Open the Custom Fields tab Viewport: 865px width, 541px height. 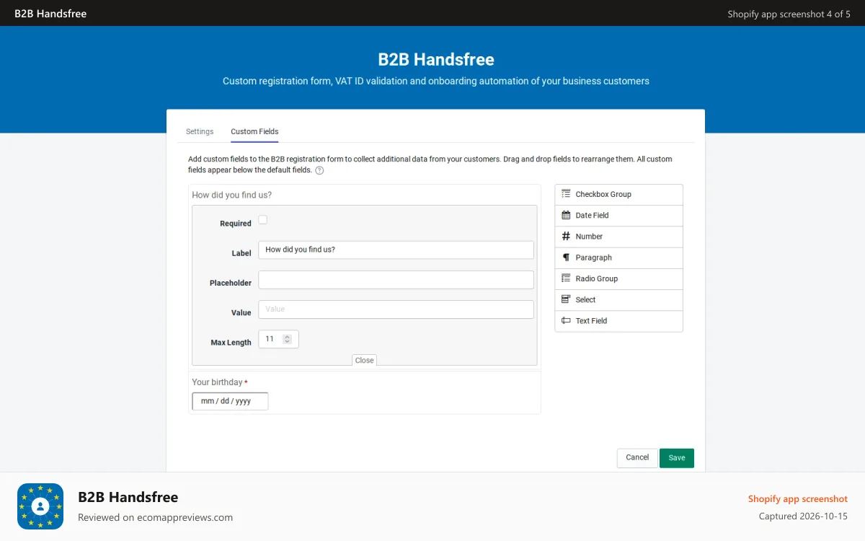pyautogui.click(x=254, y=131)
